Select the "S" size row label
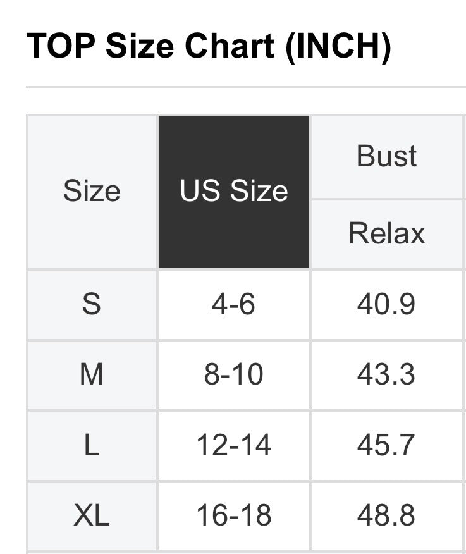Viewport: 466px width, 554px height. point(92,304)
